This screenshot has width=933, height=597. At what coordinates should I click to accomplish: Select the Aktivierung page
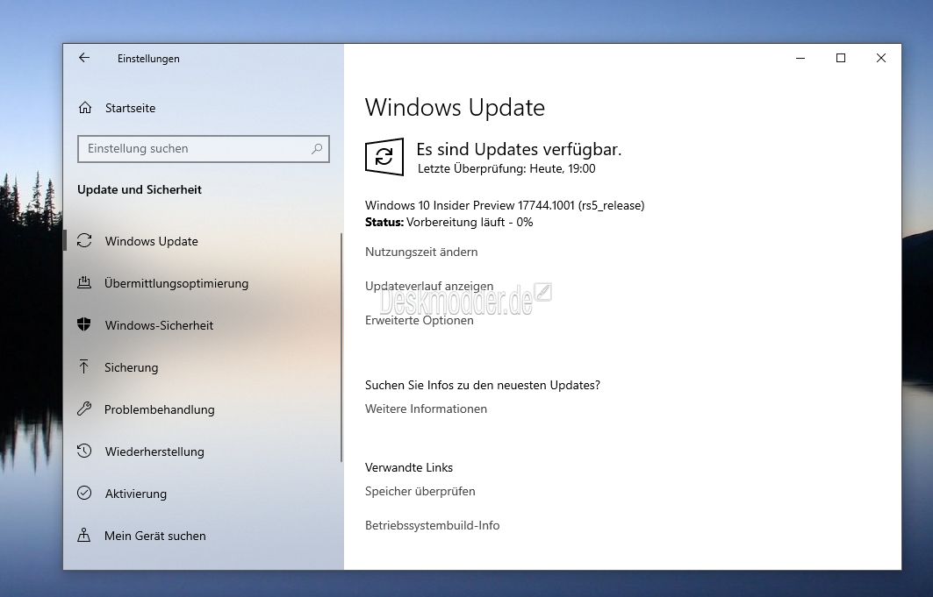(136, 494)
